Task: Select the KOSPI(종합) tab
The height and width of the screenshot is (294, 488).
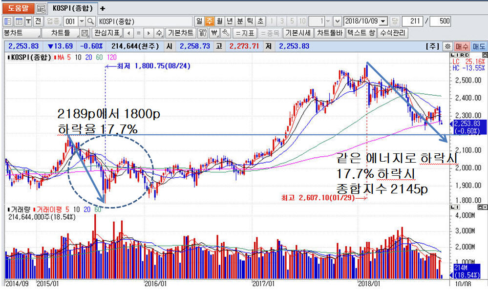Action: click(73, 8)
